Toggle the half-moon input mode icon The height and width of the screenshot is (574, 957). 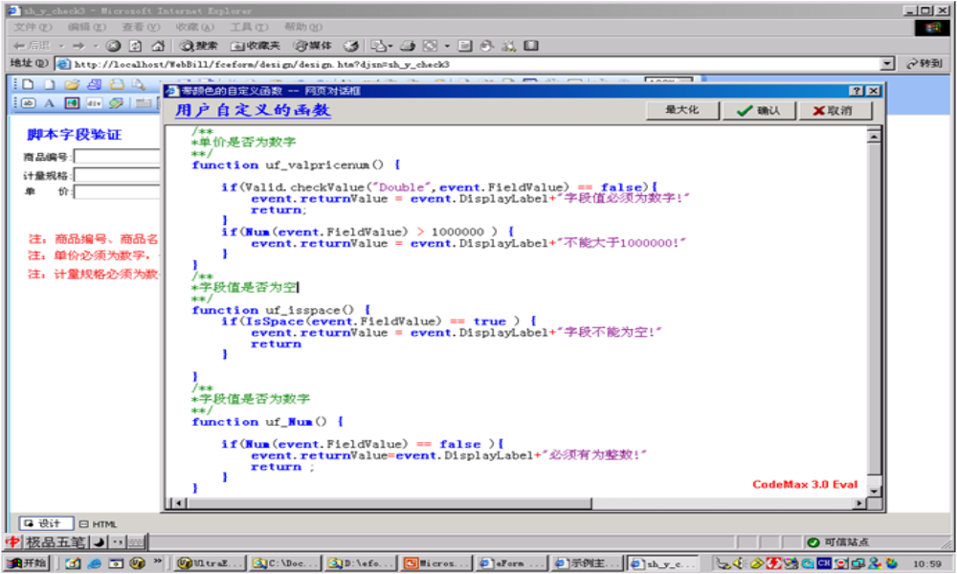(x=99, y=541)
